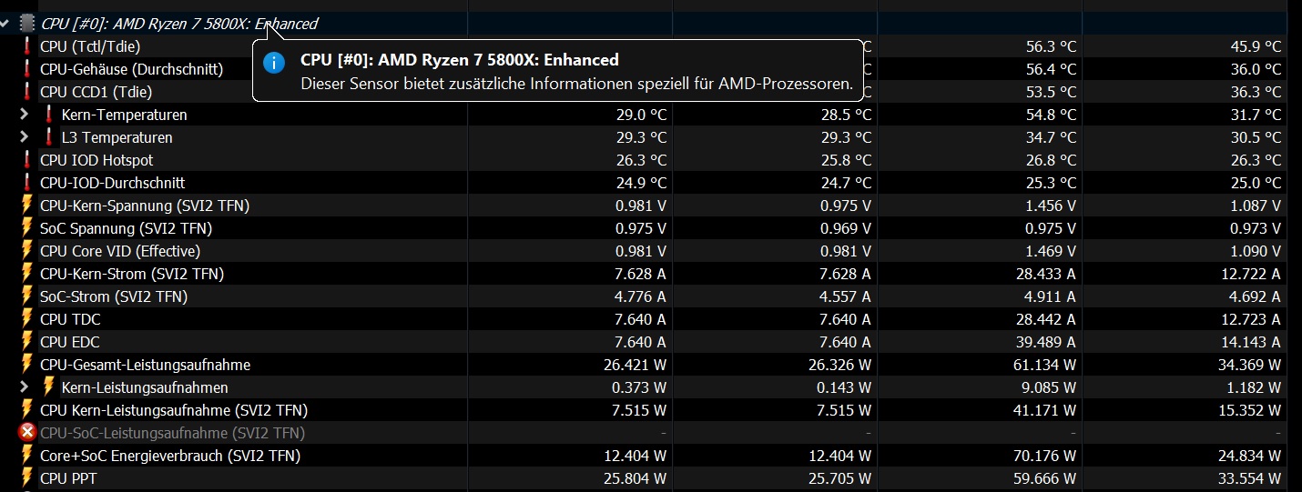
Task: Click the lightning icon for SoC-Strom (SVI2 TFN)
Action: pos(27,296)
